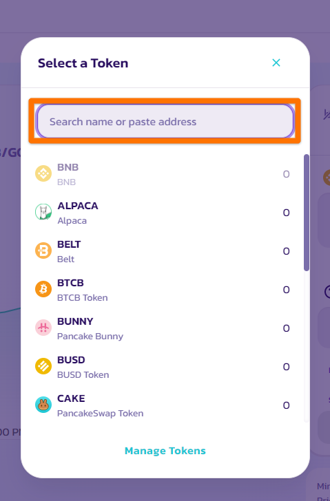Viewport: 330px width, 501px height.
Task: Click the CAKE pancake bunny icon
Action: coord(43,405)
